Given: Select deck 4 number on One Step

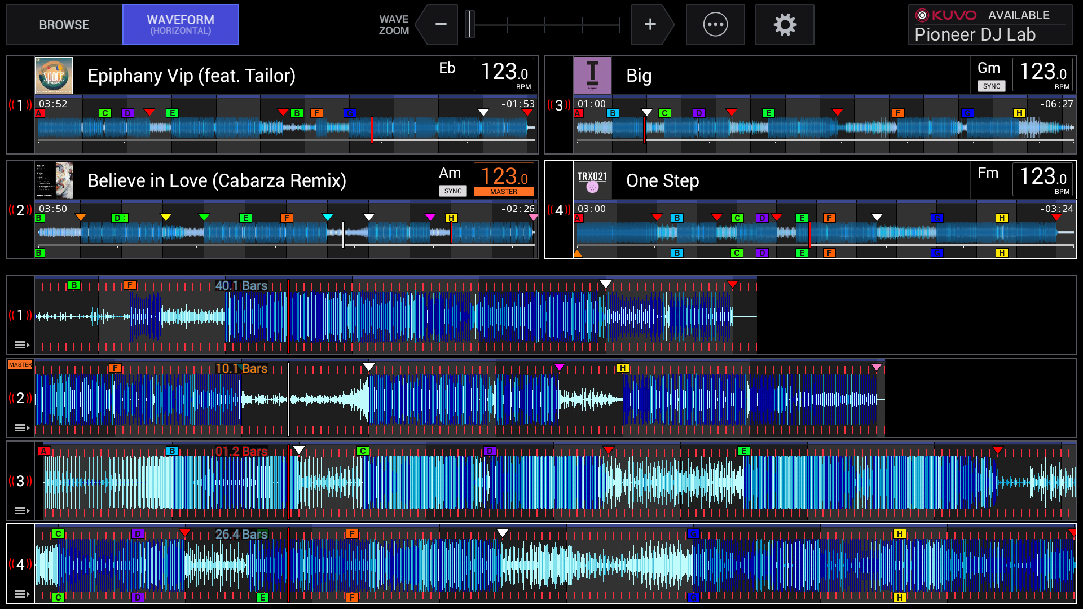Looking at the screenshot, I should pyautogui.click(x=559, y=210).
